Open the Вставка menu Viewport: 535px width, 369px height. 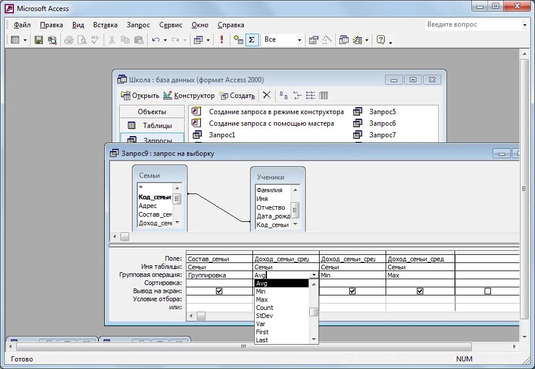click(x=105, y=25)
